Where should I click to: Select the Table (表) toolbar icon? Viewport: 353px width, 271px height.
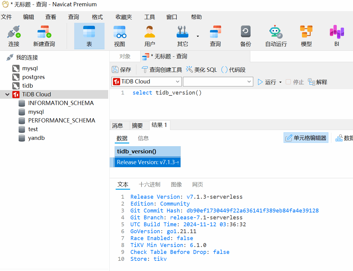point(89,36)
